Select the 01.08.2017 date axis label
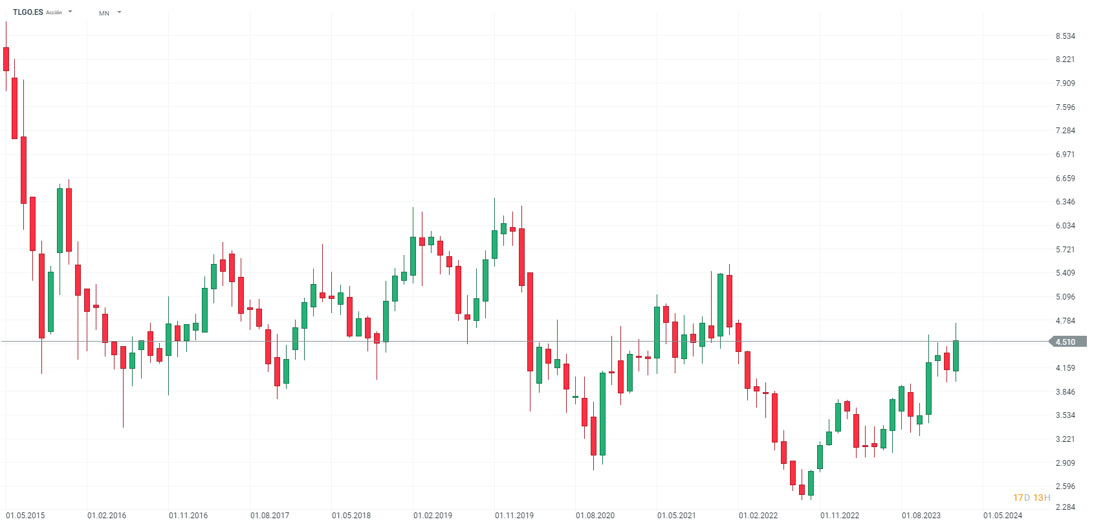Image resolution: width=1094 pixels, height=526 pixels. [x=270, y=516]
